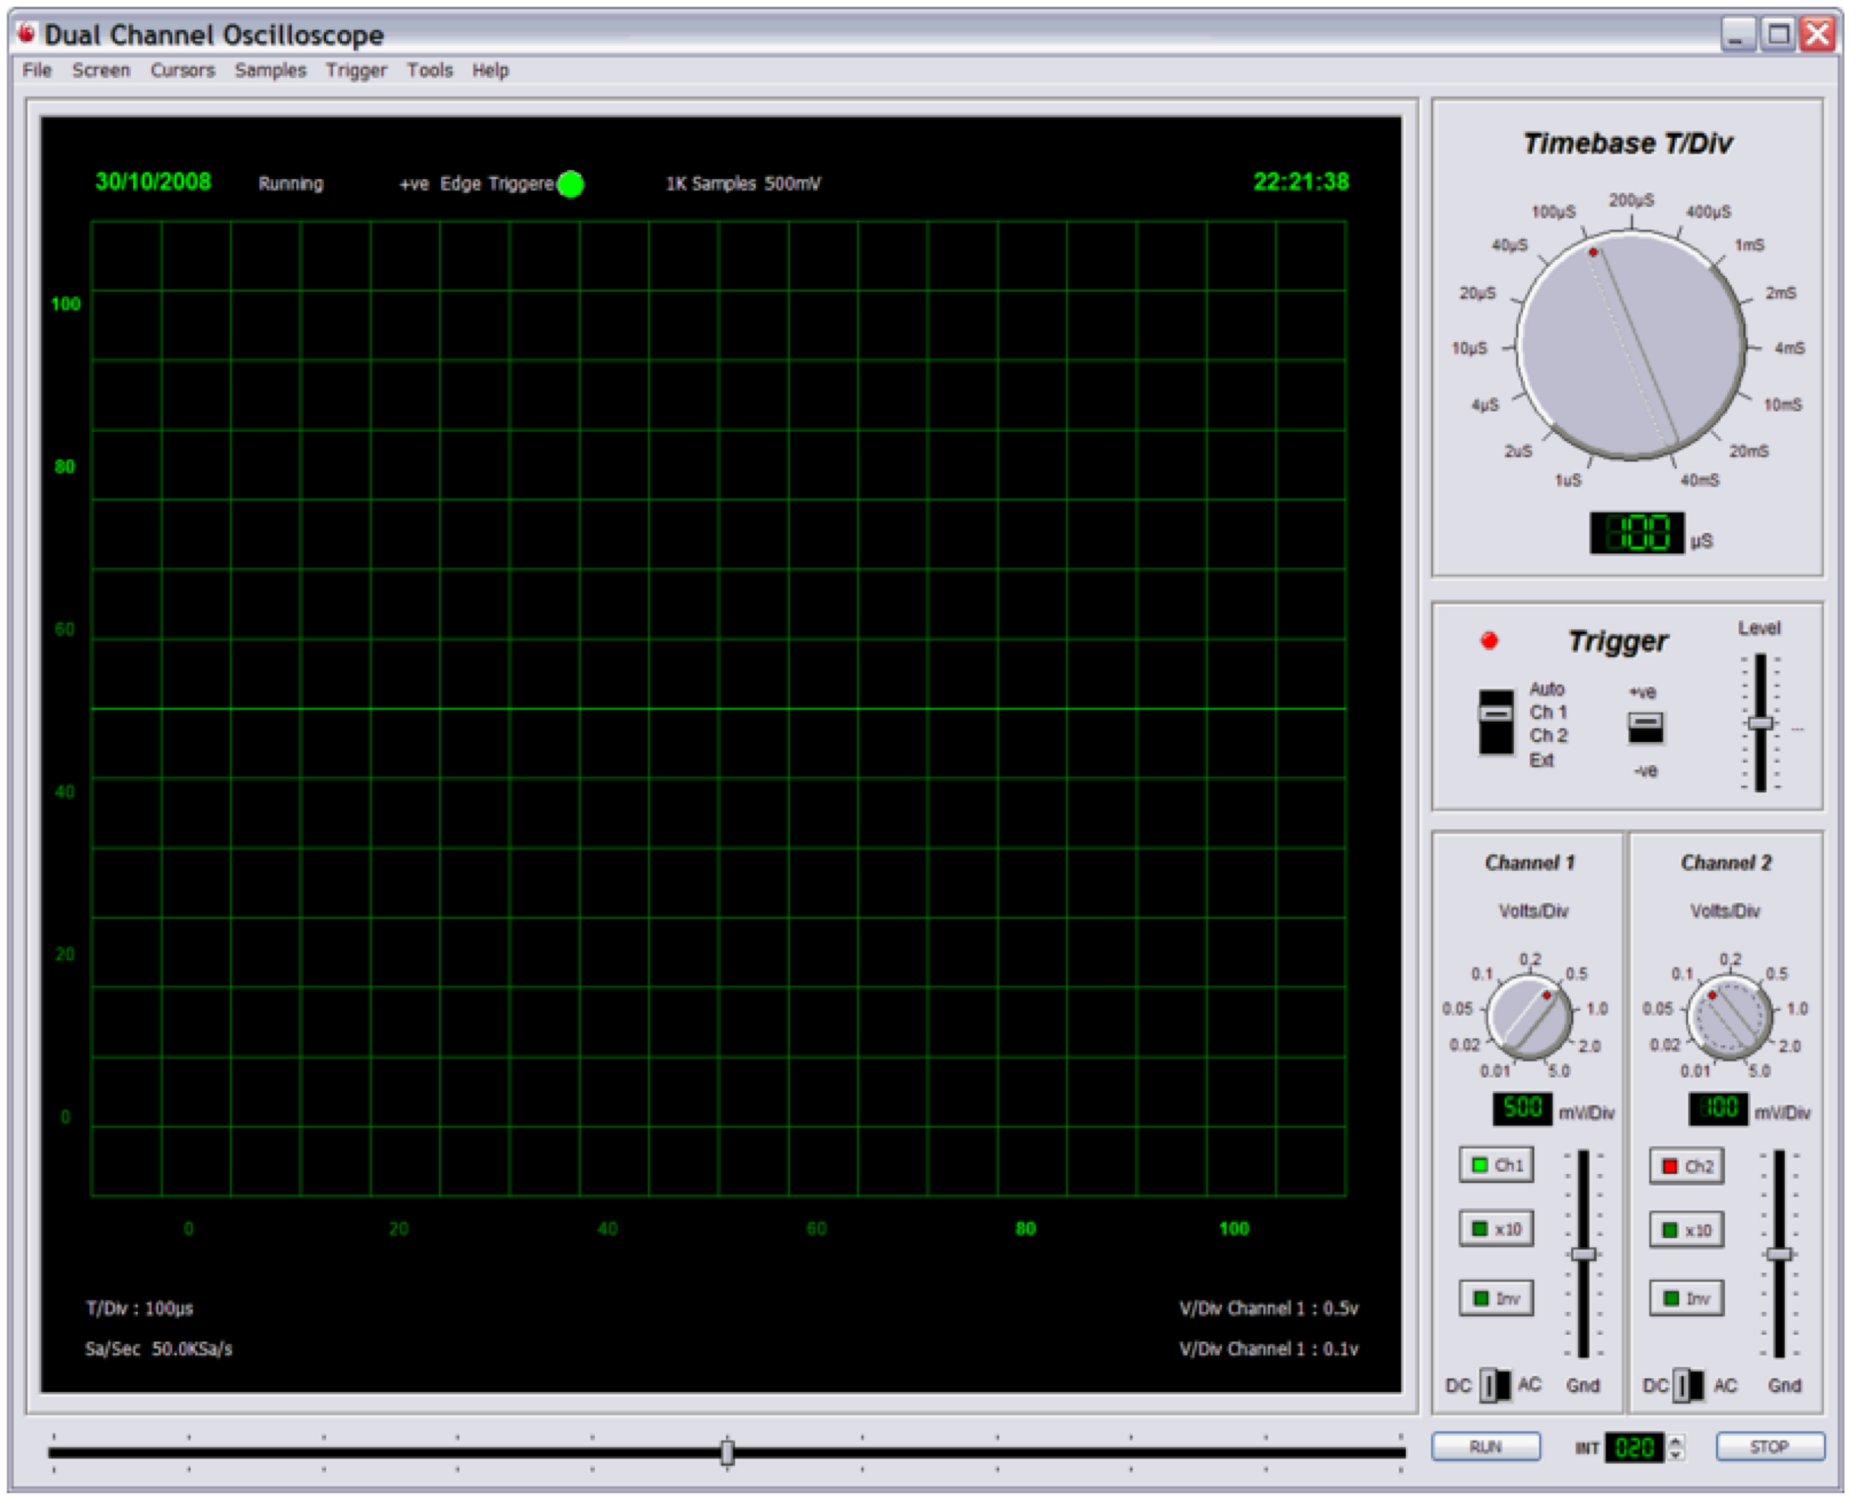This screenshot has width=1856, height=1507.
Task: Click the Trigger Level slider handle
Action: 1760,722
